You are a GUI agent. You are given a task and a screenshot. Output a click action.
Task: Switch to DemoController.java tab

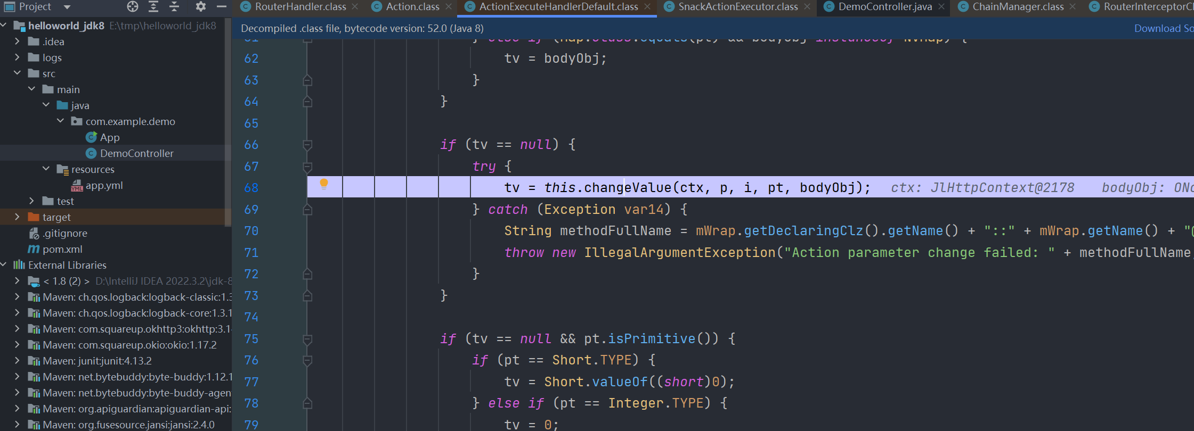coord(884,7)
